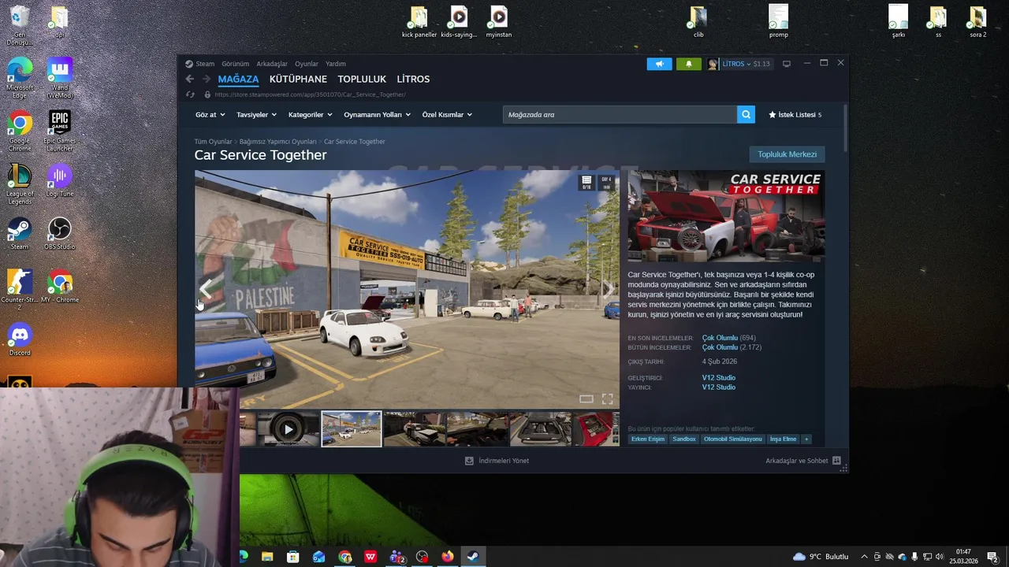Open Topluluk Merkezi button

click(x=787, y=154)
